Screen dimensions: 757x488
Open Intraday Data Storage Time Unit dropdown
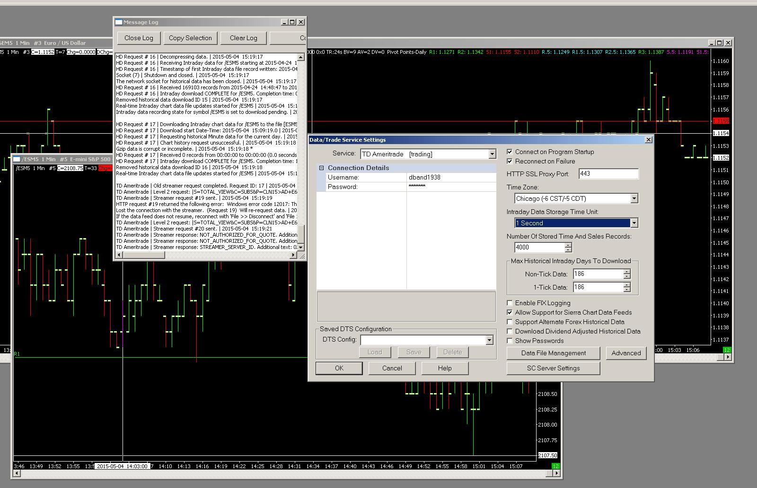pyautogui.click(x=634, y=223)
